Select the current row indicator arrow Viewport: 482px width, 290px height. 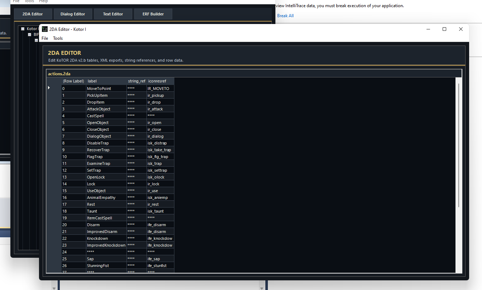(x=49, y=88)
